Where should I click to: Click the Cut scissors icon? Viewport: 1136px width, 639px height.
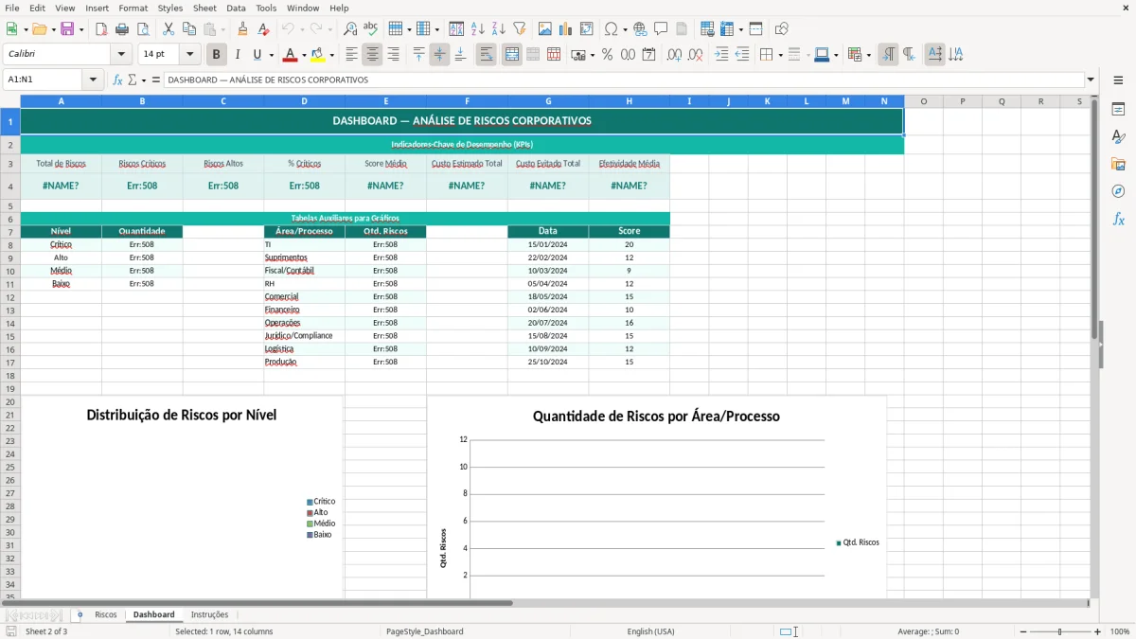pyautogui.click(x=169, y=29)
